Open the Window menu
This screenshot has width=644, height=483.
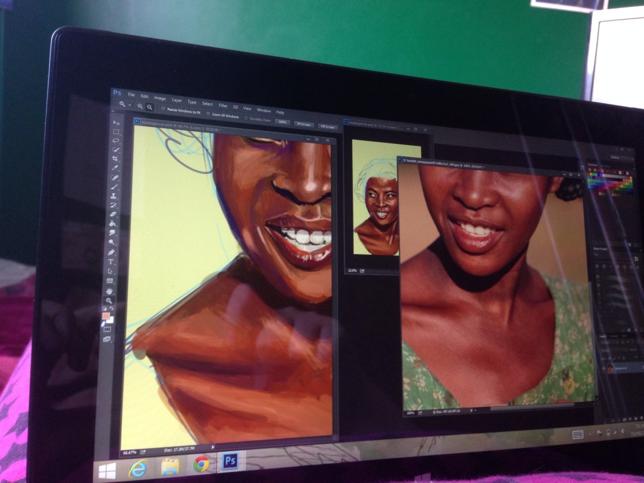point(263,110)
